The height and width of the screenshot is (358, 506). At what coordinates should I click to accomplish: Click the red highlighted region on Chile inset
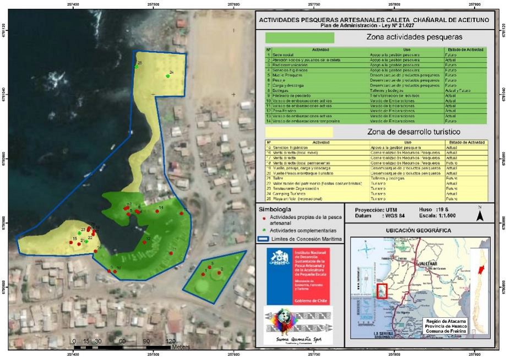coord(482,270)
